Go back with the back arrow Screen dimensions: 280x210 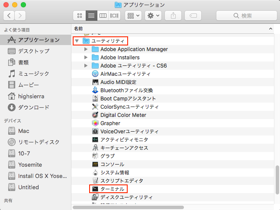coord(9,16)
